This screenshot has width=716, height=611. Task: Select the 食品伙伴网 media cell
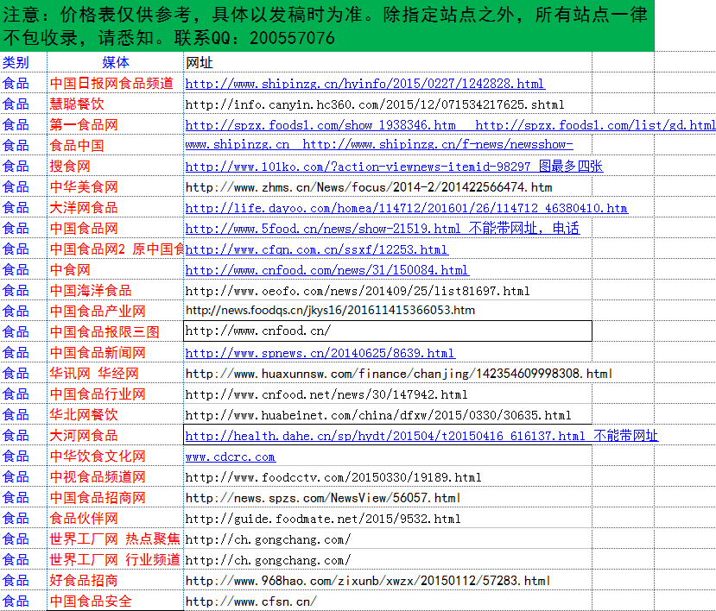click(x=115, y=519)
